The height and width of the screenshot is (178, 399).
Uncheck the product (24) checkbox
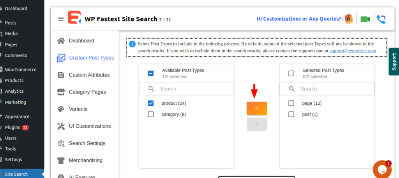(x=151, y=104)
